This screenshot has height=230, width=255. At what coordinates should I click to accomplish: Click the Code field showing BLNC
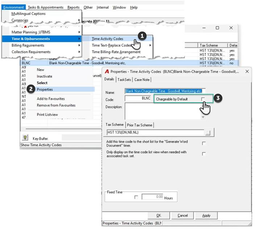[x=138, y=98]
